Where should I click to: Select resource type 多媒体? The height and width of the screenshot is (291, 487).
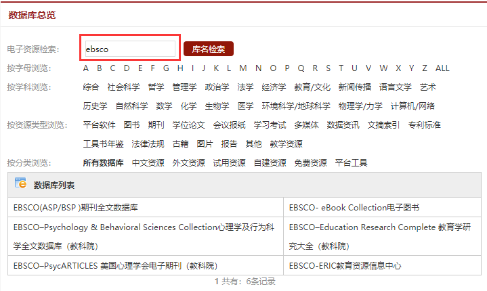click(307, 125)
